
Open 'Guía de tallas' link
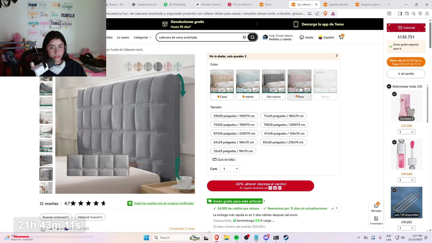pyautogui.click(x=224, y=160)
